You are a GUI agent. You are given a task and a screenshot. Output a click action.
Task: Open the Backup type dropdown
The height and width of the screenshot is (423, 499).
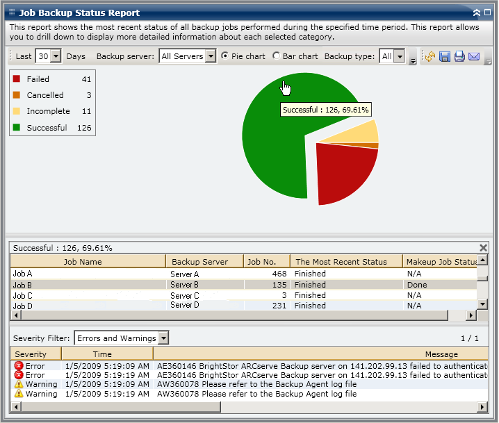coord(399,56)
